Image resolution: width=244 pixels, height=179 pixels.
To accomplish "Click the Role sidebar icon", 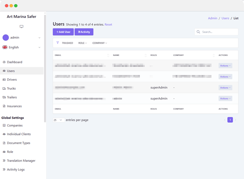I will [x=4, y=152].
